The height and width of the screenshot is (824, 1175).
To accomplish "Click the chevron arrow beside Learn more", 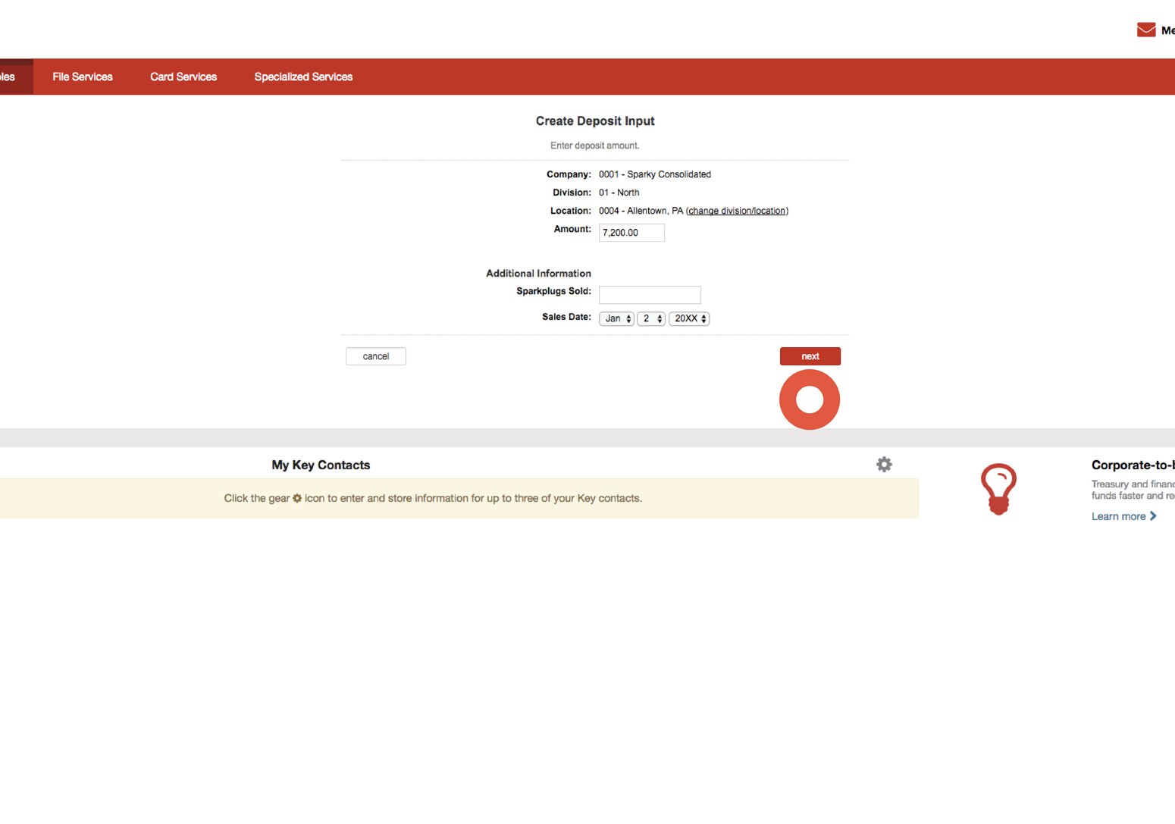I will point(1153,515).
